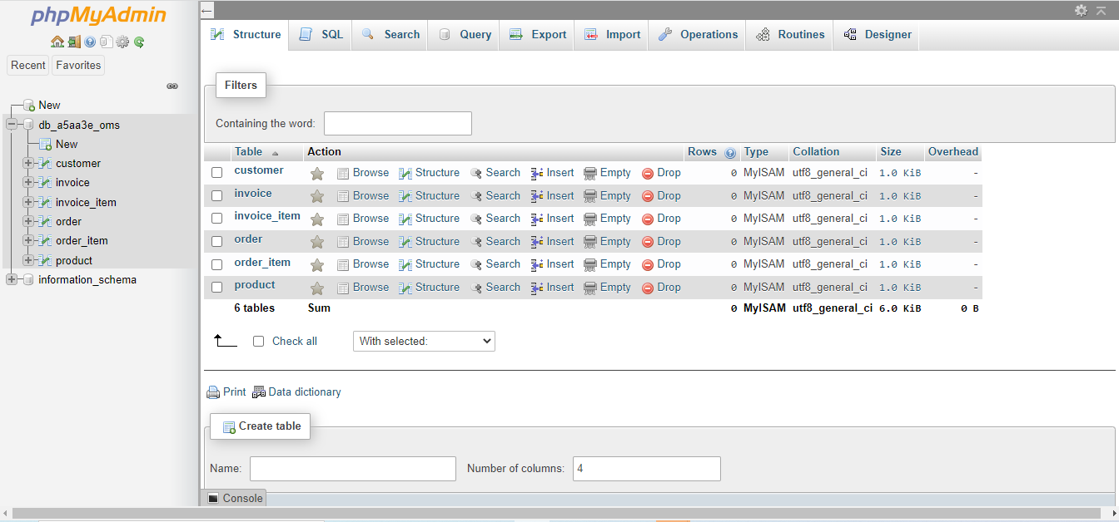Image resolution: width=1119 pixels, height=522 pixels.
Task: Open the Operations tab
Action: coord(698,35)
